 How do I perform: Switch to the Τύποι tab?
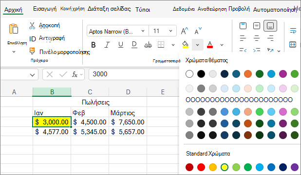click(143, 9)
